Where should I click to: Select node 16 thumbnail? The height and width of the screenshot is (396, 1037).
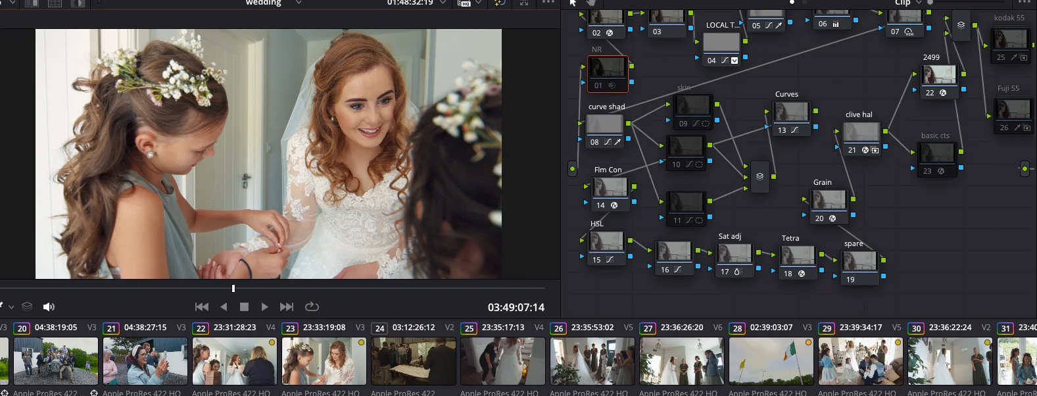674,251
